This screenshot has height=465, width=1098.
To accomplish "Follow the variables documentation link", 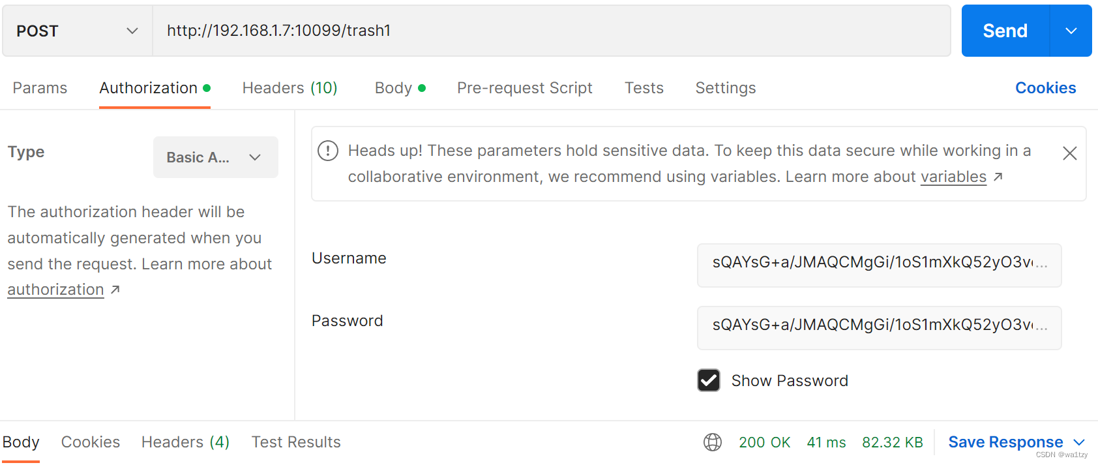I will point(953,177).
